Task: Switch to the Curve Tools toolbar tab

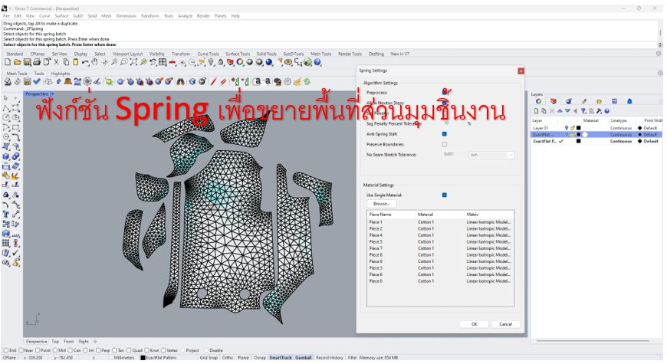Action: coord(209,54)
